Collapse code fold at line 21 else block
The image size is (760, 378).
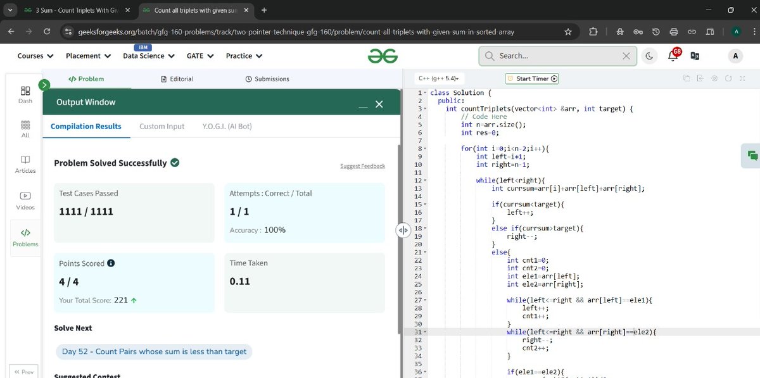point(426,252)
